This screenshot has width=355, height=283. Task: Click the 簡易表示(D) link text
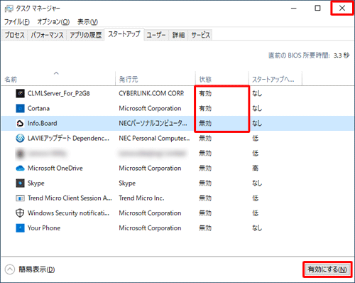(x=37, y=269)
